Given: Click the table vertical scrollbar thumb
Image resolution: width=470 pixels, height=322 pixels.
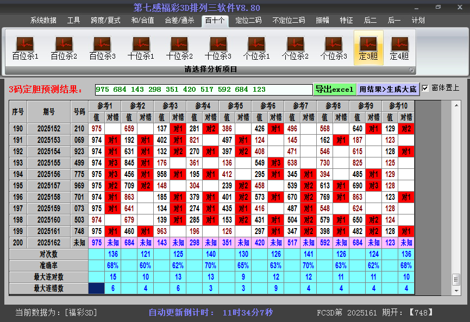Looking at the screenshot, I should (456, 280).
